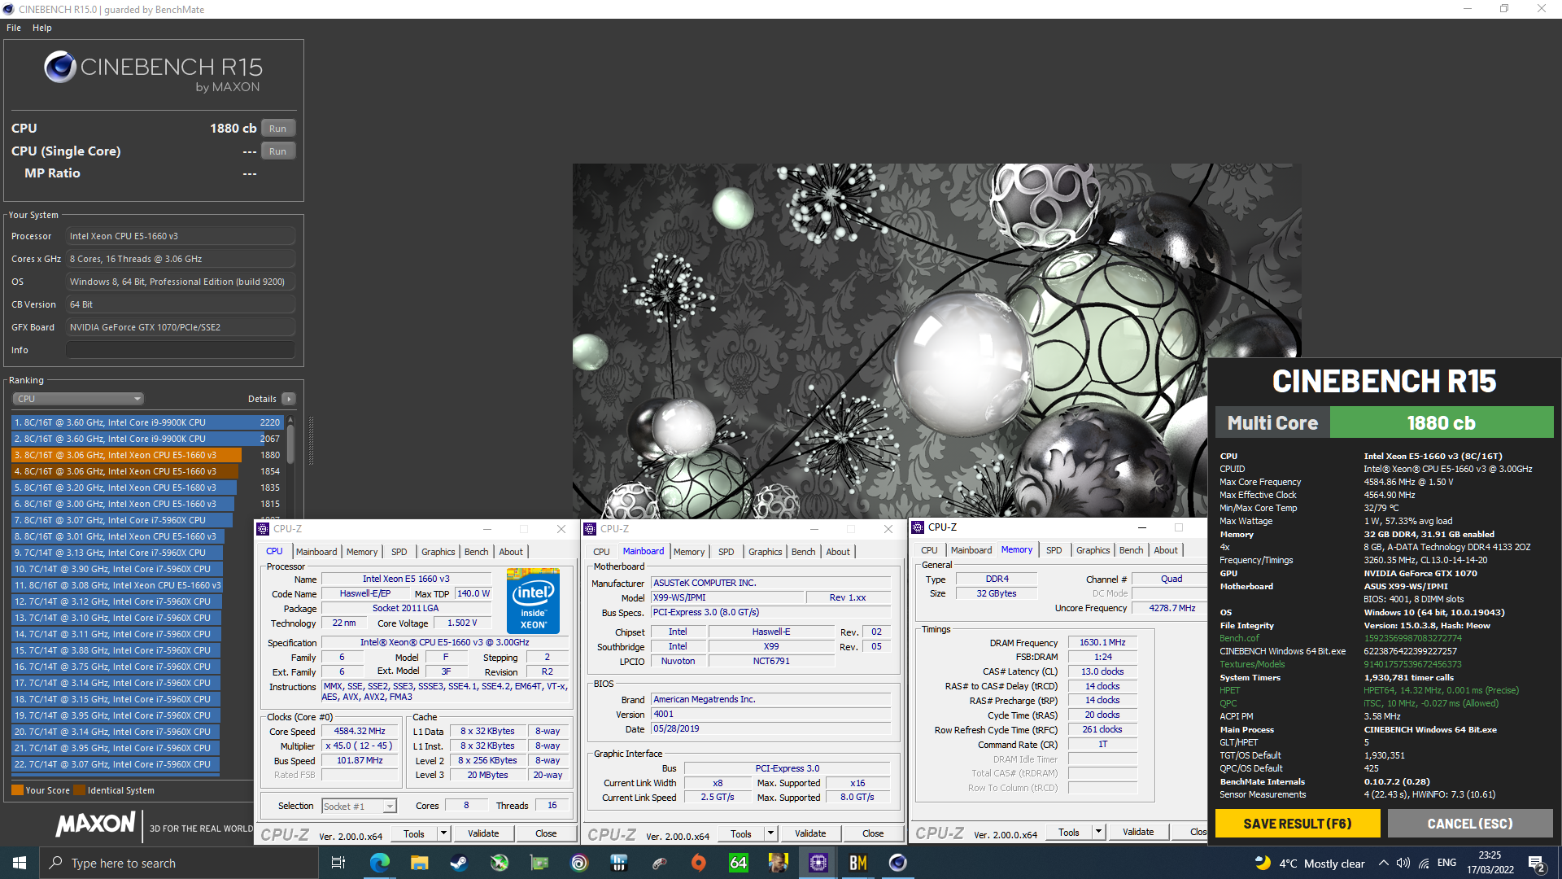Click Validate in the right CPU-Z window
The width and height of the screenshot is (1562, 879).
point(1138,832)
